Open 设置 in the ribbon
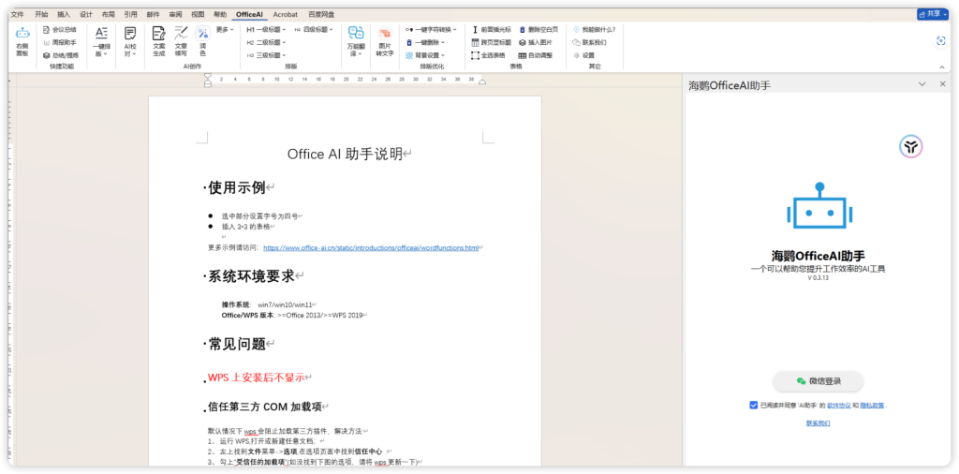Viewport: 959px width, 474px height. 584,55
